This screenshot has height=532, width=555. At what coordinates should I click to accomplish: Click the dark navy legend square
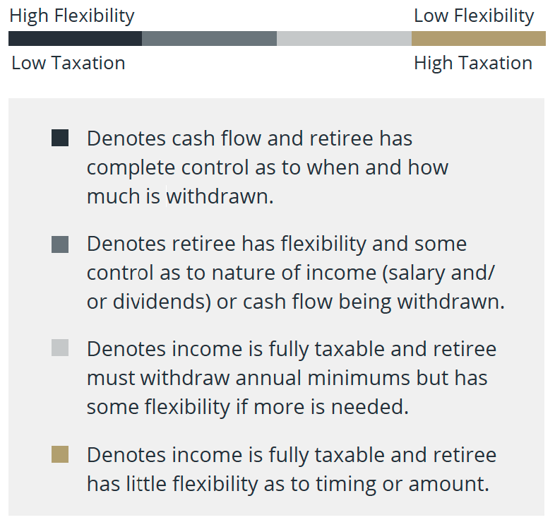[x=60, y=138]
